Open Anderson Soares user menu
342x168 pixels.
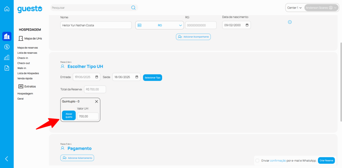click(x=321, y=8)
